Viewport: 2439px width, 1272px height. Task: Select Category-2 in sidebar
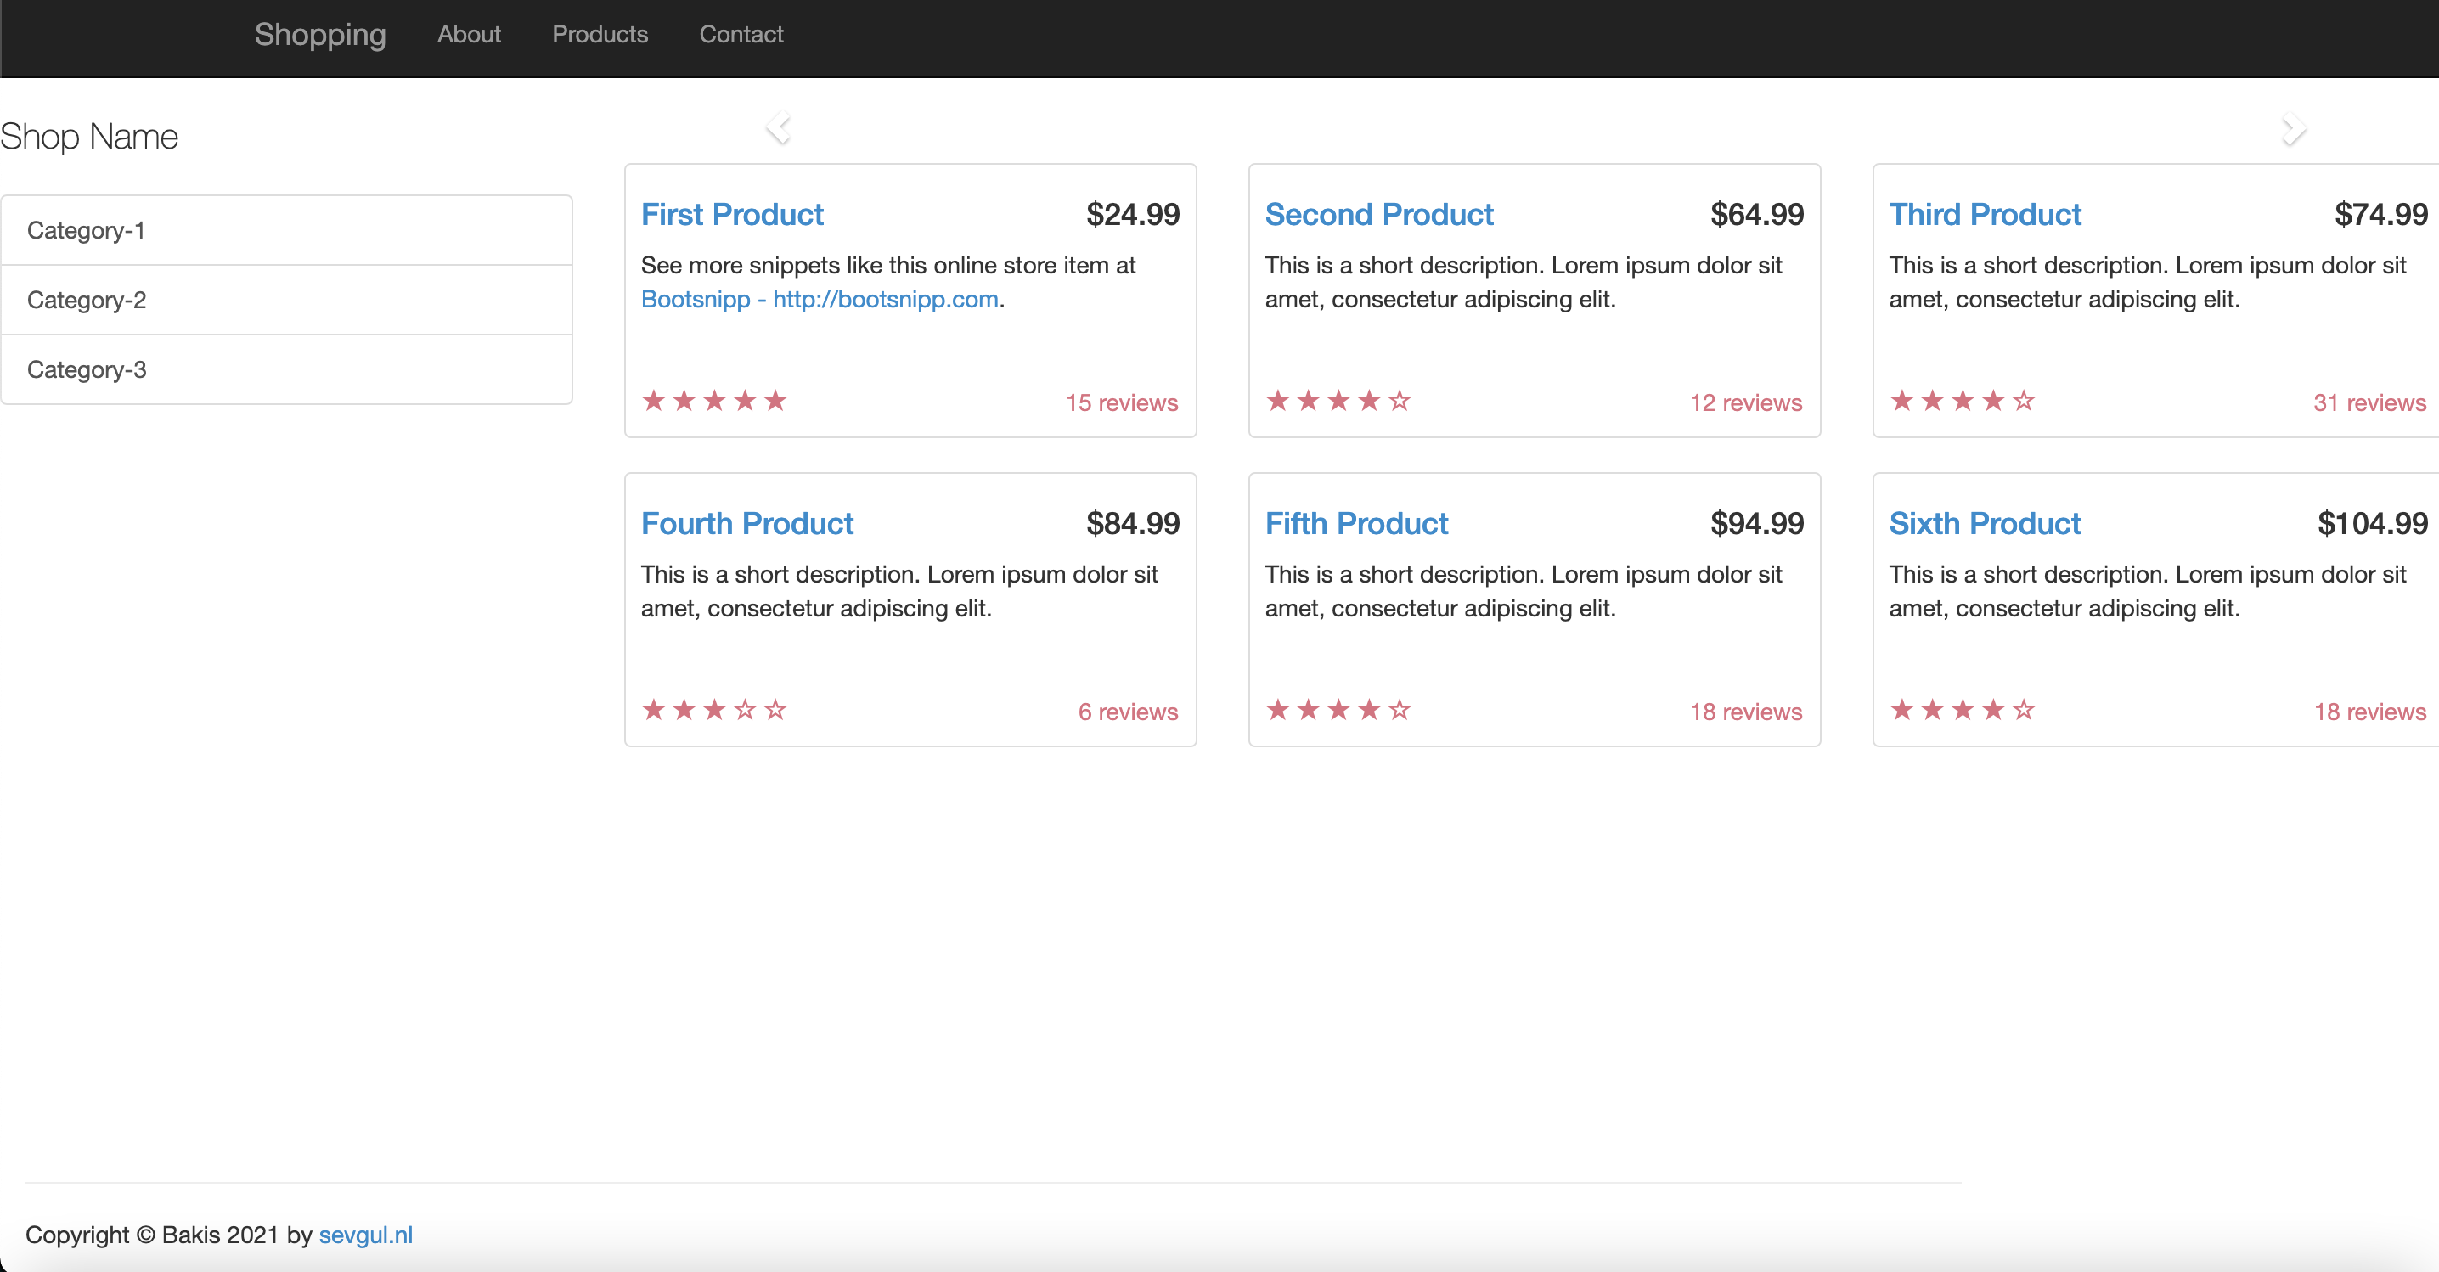(x=286, y=300)
